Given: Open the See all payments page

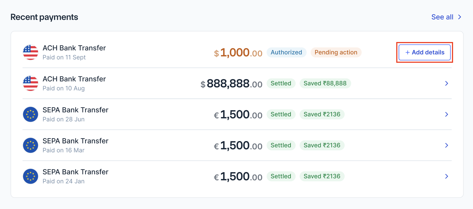Looking at the screenshot, I should tap(442, 17).
